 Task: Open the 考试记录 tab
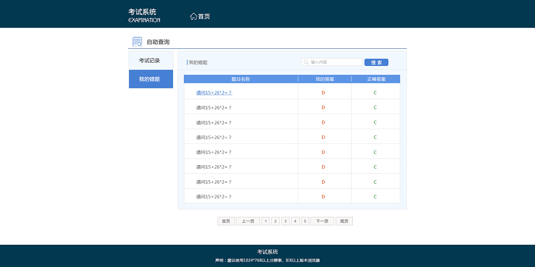[150, 60]
